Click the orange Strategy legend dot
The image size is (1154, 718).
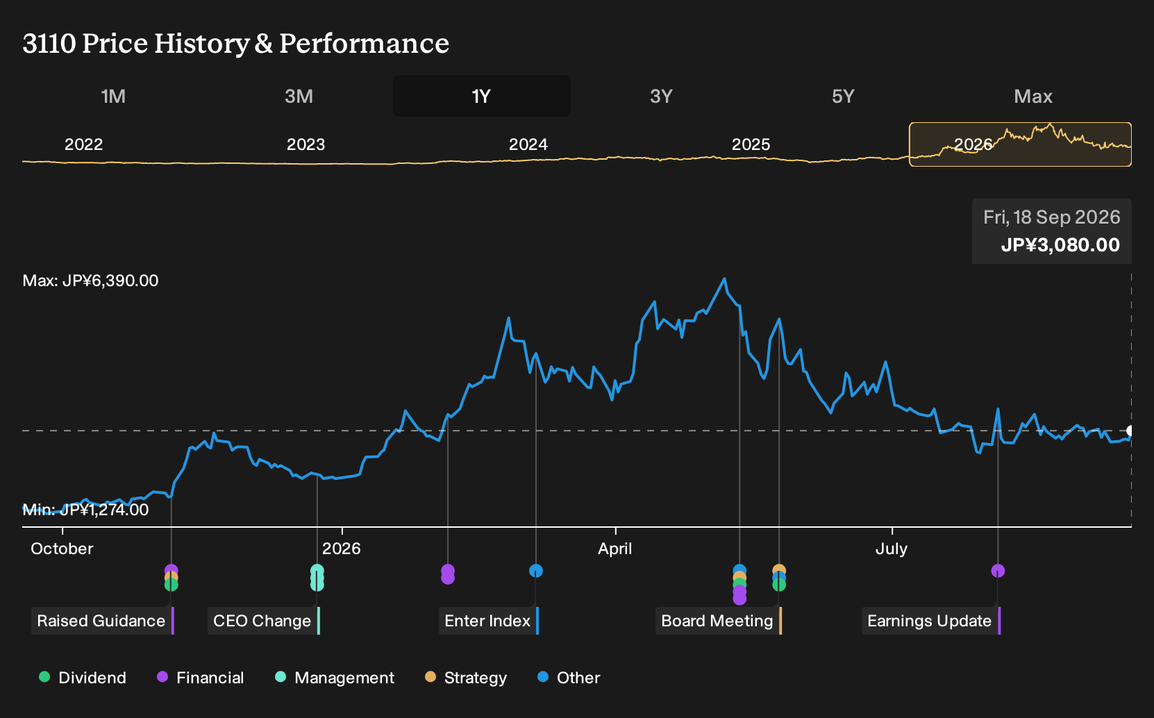pyautogui.click(x=430, y=677)
